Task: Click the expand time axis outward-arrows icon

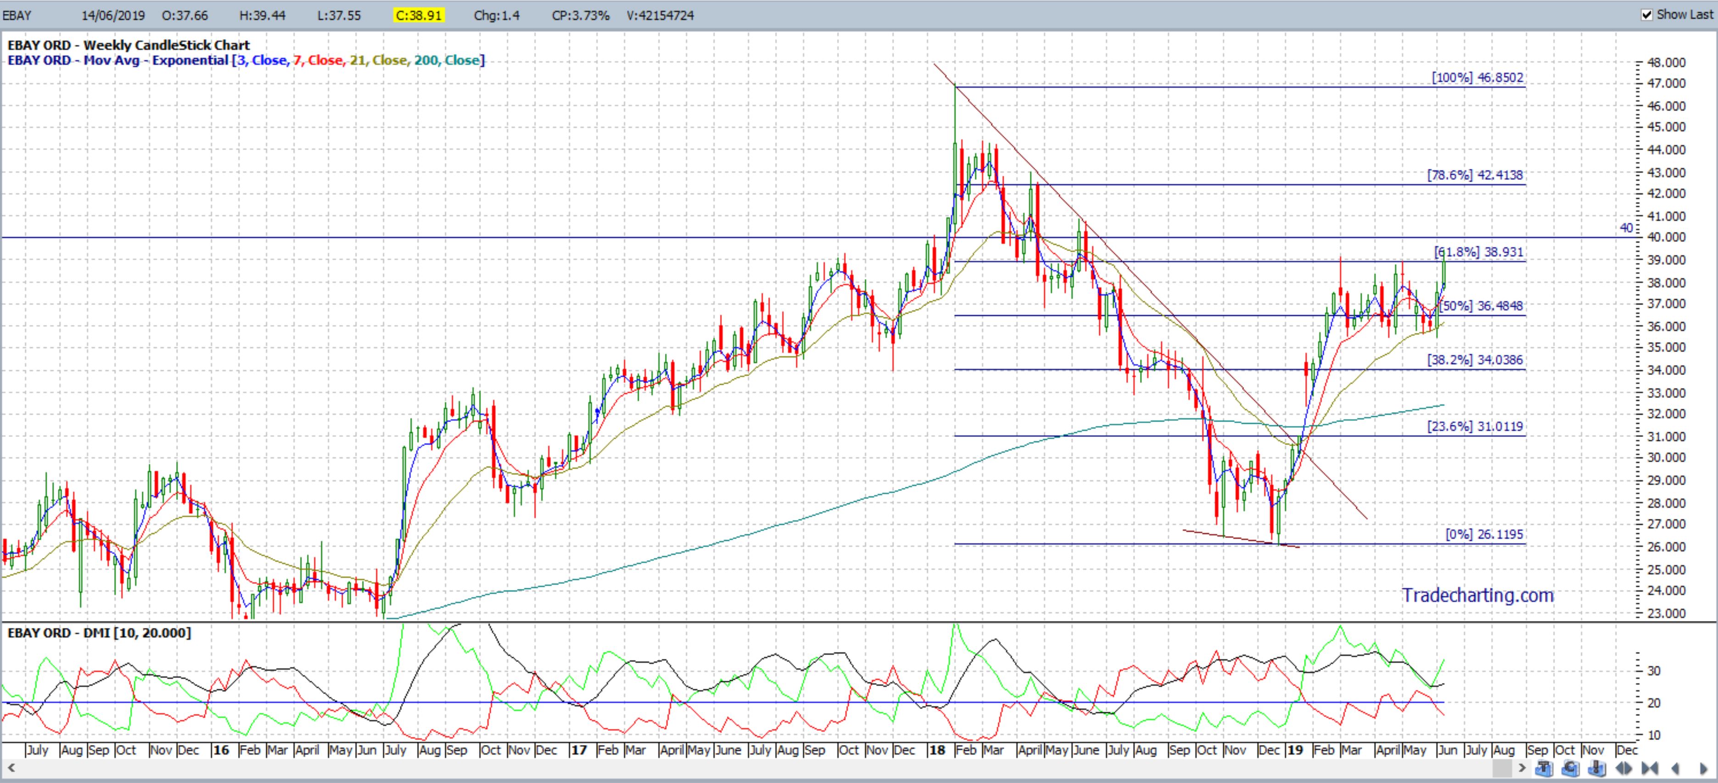Action: (1624, 768)
